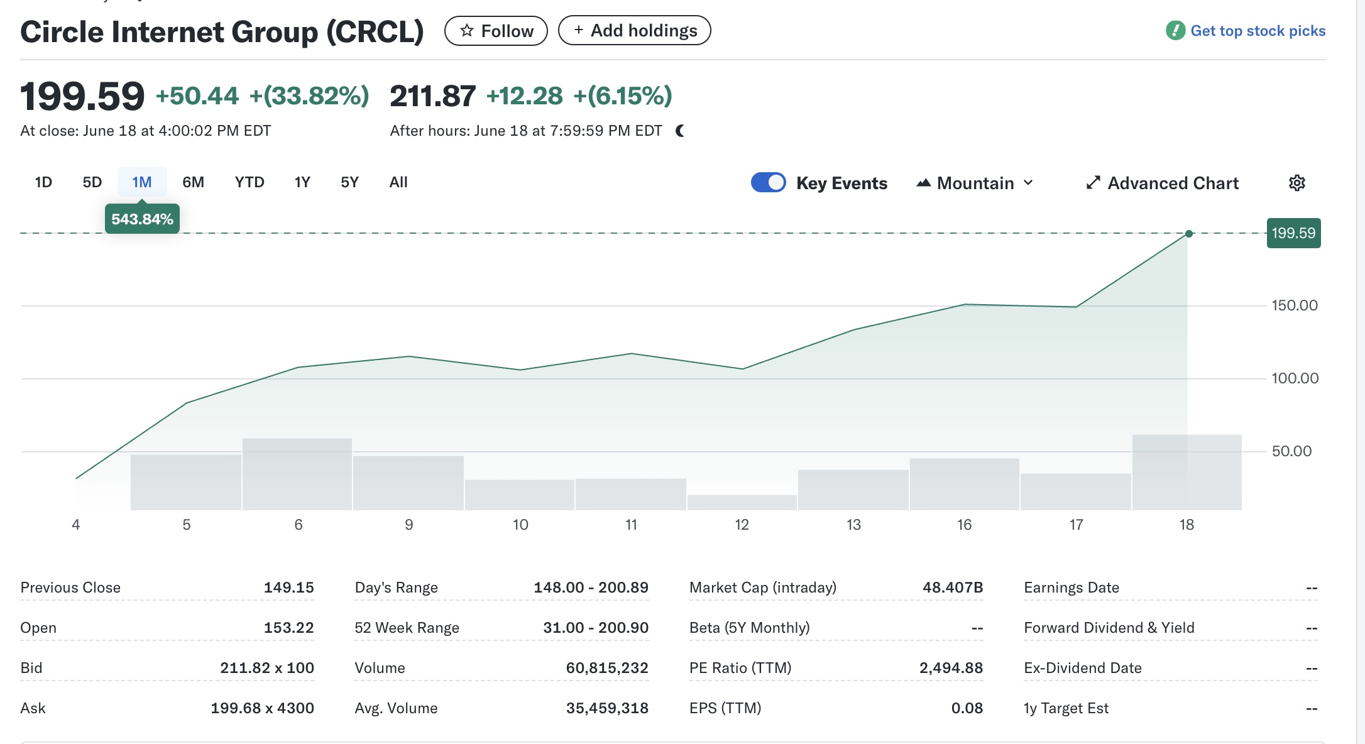Click the 16 date label on chart axis
The image size is (1365, 744).
pos(964,525)
